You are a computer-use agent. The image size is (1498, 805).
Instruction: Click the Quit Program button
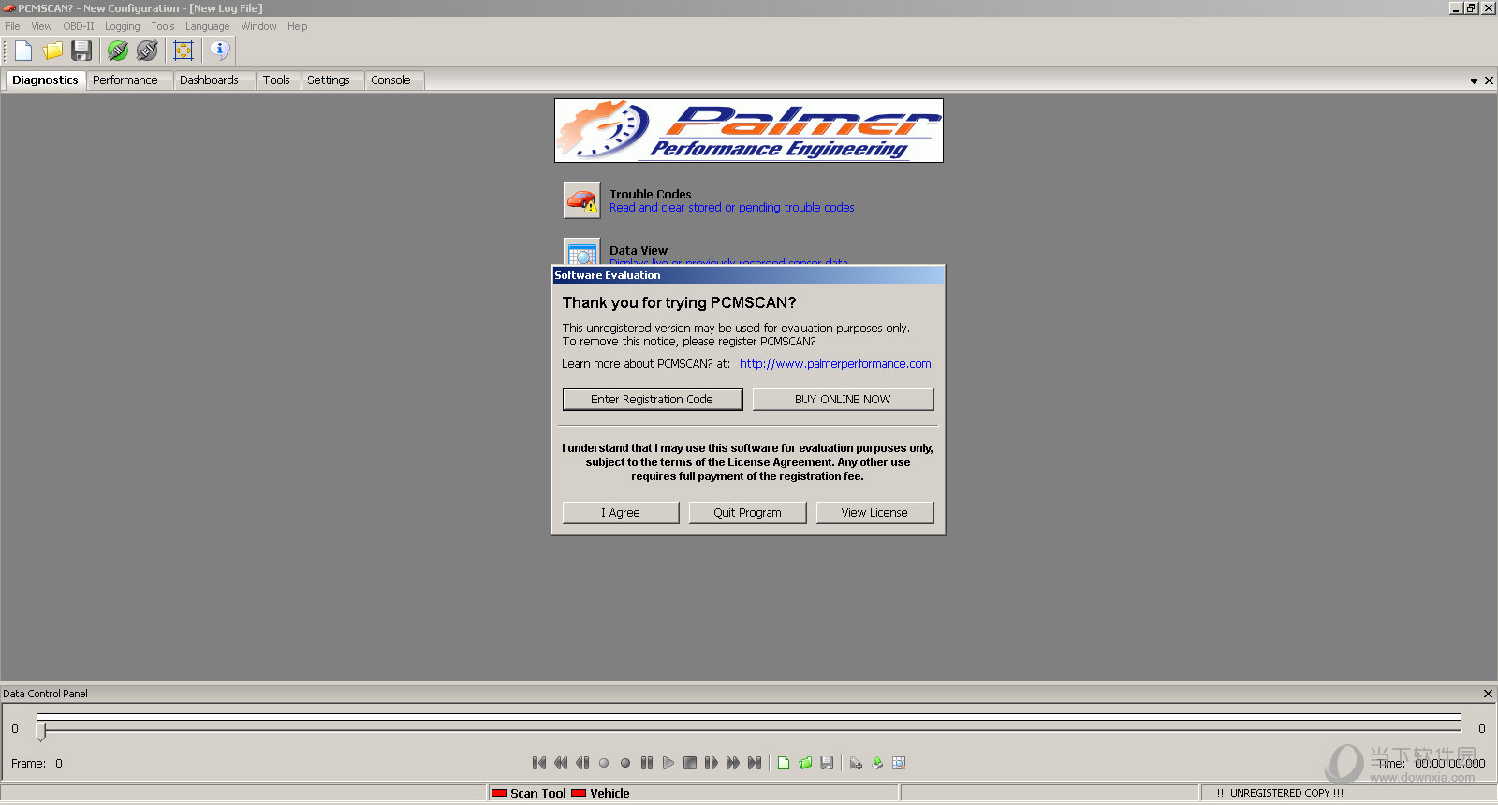pyautogui.click(x=747, y=513)
